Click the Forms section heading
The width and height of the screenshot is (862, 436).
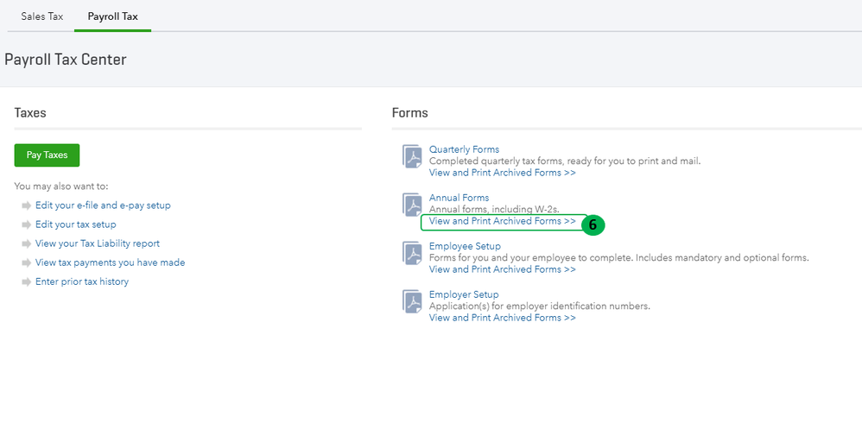(x=410, y=113)
